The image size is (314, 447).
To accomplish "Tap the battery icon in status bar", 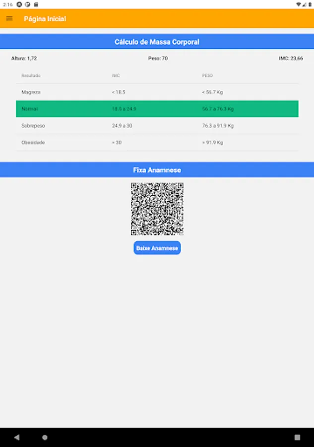I will point(310,4).
